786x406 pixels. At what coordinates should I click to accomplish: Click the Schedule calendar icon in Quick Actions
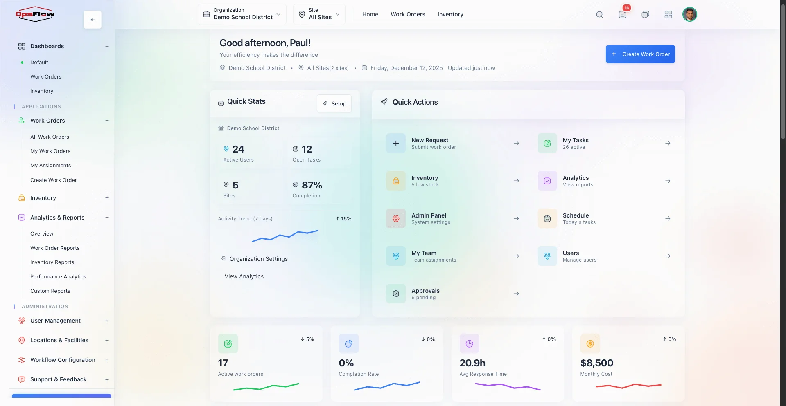[547, 218]
